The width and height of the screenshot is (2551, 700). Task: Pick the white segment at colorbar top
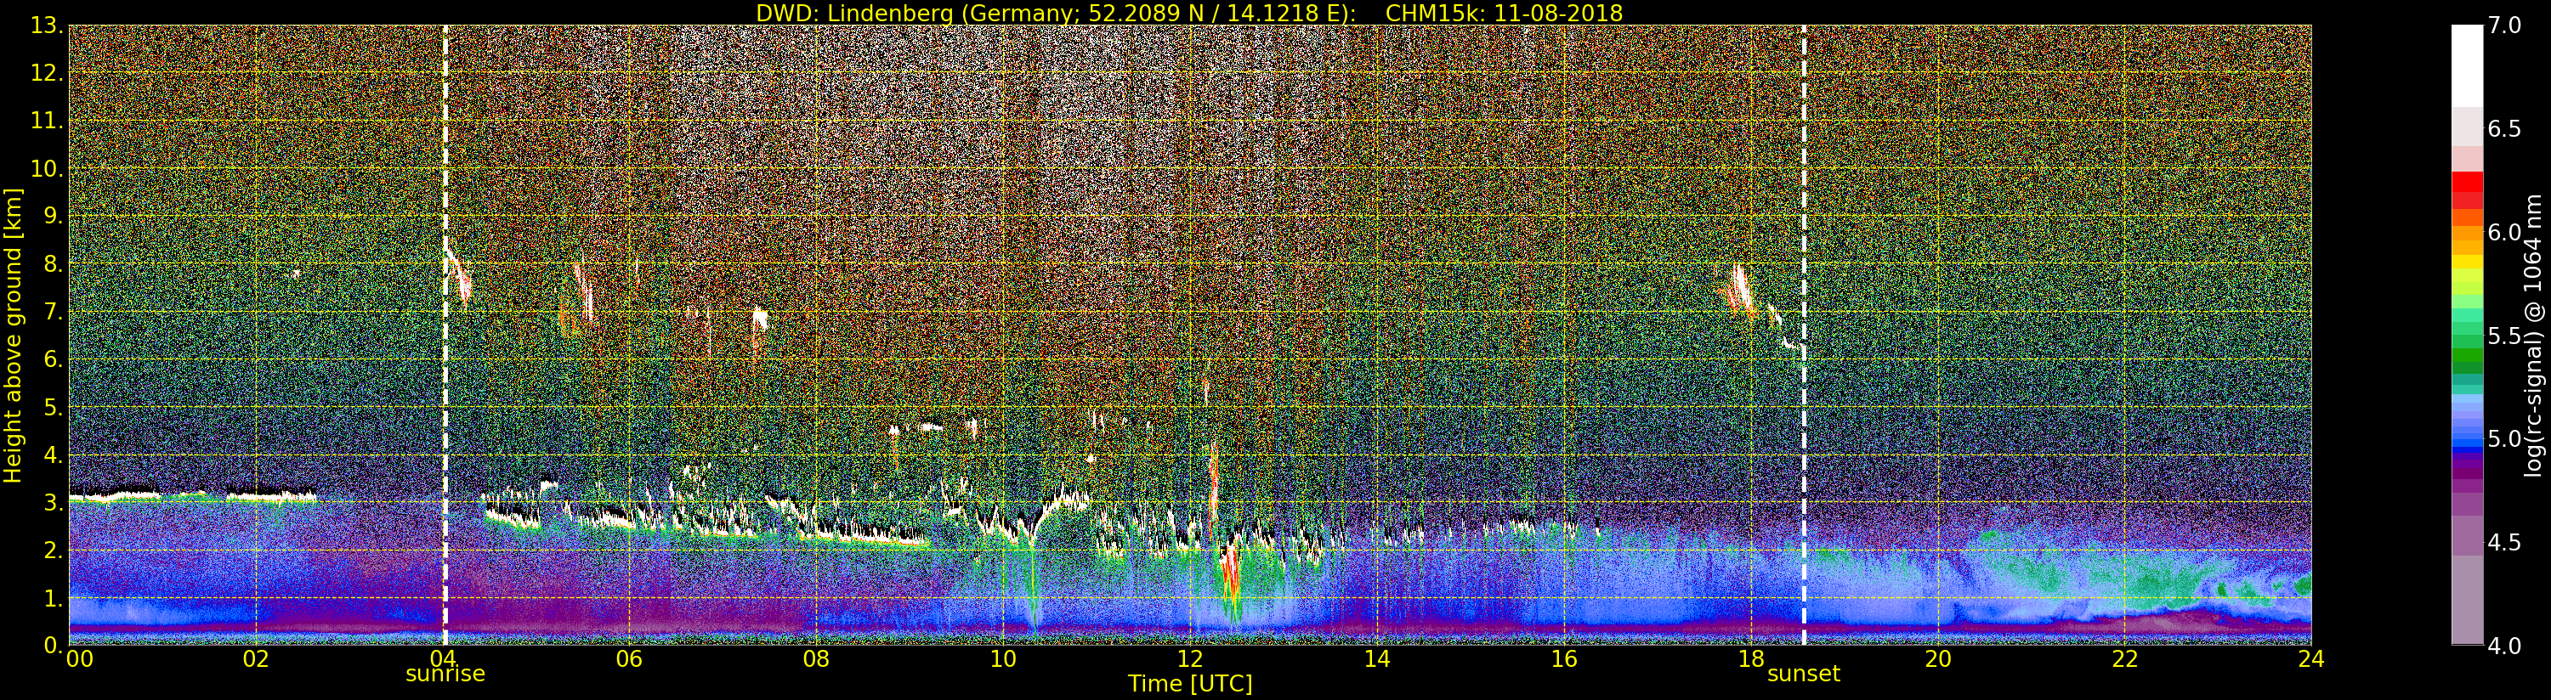[2467, 65]
